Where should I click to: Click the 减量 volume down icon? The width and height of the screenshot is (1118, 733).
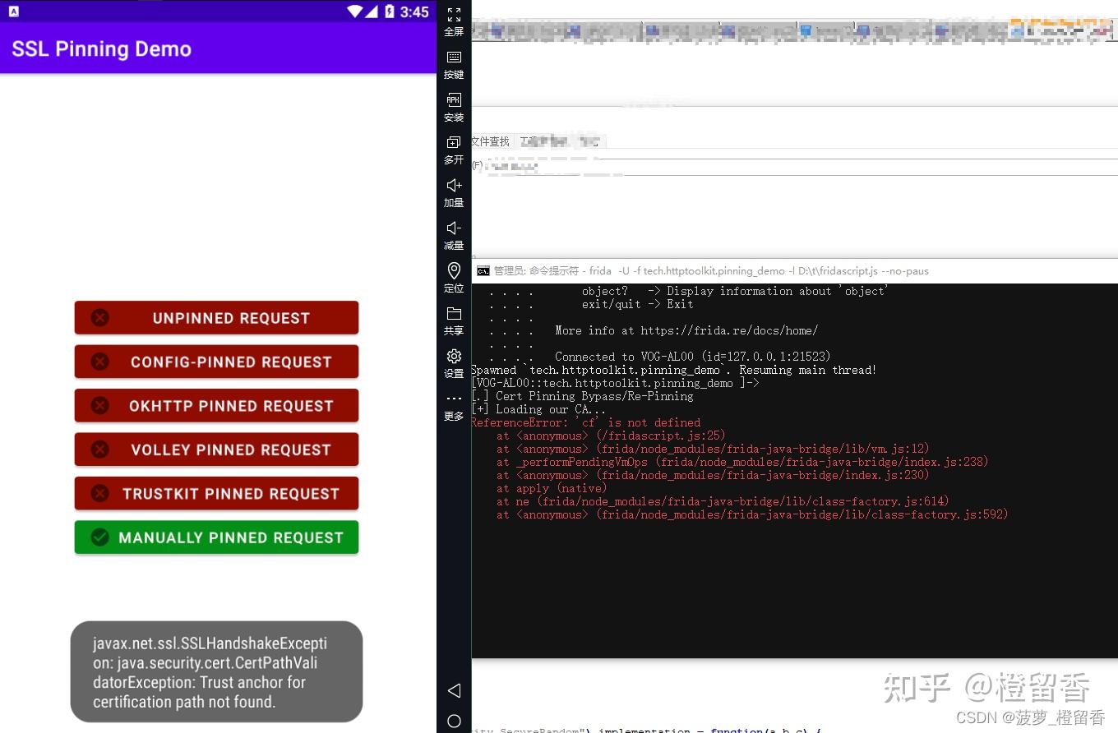453,235
